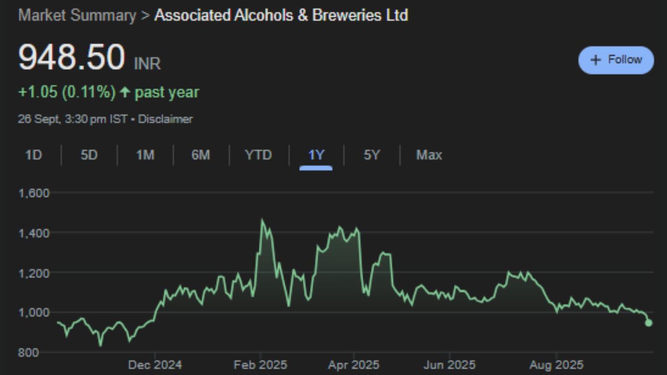Click the plus icon inside Follow button
The image size is (667, 375).
[595, 60]
